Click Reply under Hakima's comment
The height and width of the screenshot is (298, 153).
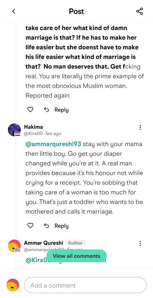pyautogui.click(x=62, y=226)
